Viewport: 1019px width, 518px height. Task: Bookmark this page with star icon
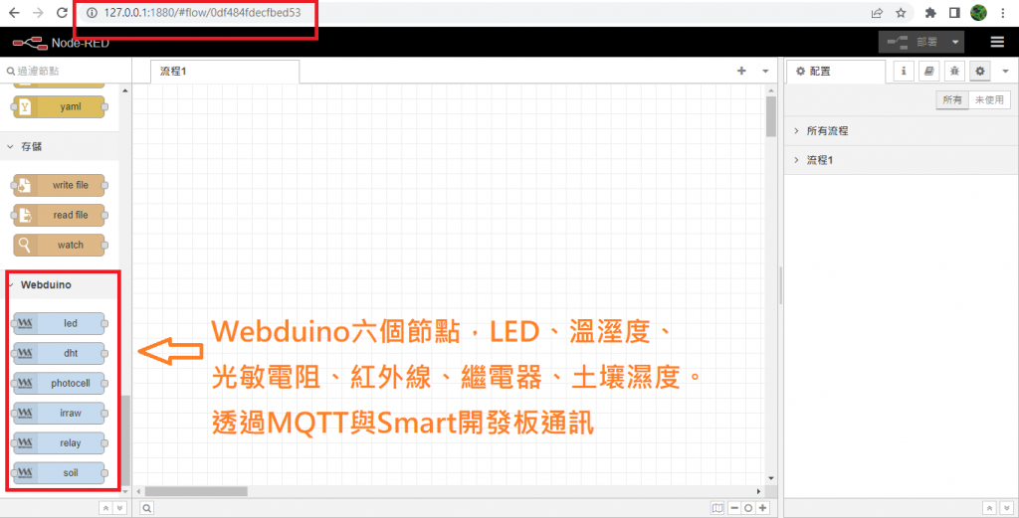point(901,12)
